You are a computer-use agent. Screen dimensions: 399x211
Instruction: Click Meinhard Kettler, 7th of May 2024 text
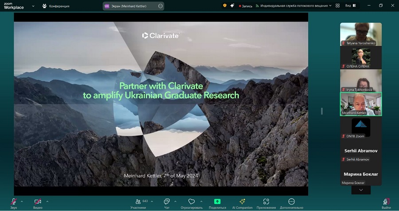click(x=161, y=176)
